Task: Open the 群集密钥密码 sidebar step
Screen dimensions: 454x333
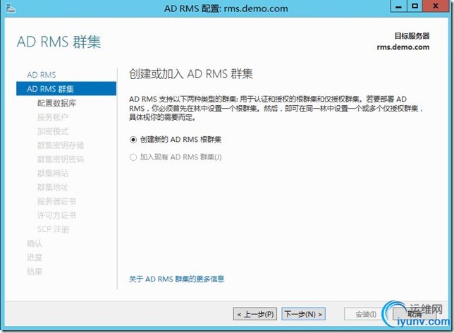Action: tap(61, 159)
